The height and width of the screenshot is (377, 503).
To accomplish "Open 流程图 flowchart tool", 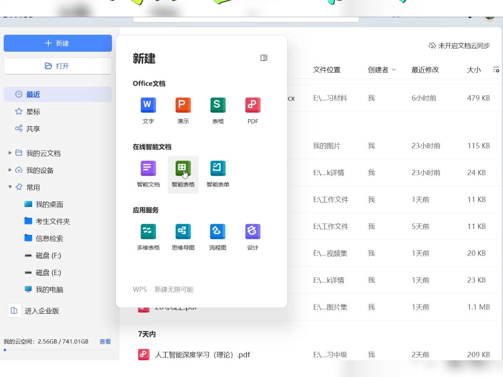I will coord(218,231).
